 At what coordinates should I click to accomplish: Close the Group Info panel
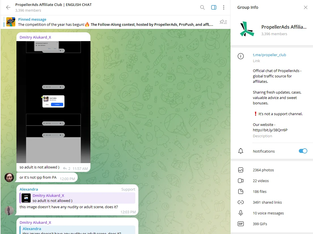click(305, 8)
